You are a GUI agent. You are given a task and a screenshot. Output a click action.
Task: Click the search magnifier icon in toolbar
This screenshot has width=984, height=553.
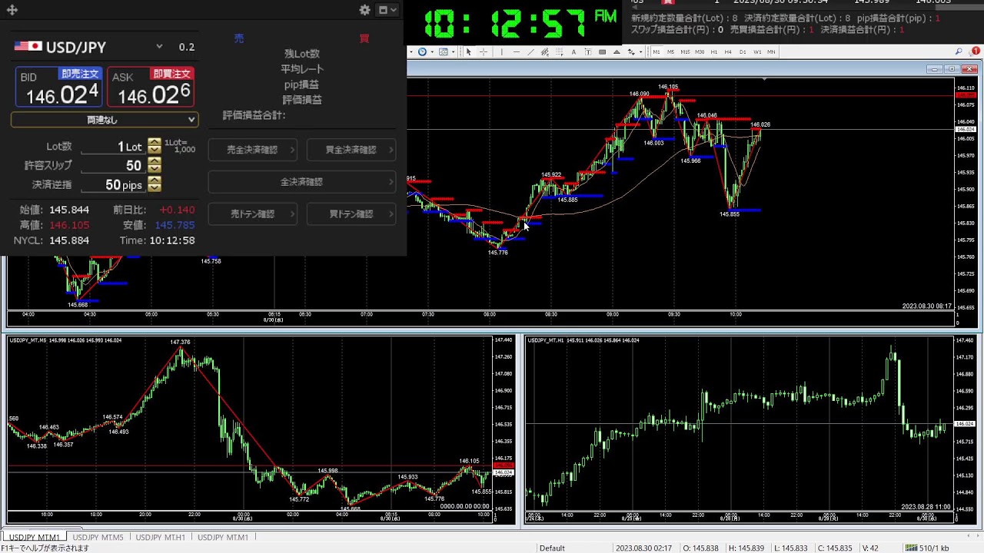coord(959,52)
